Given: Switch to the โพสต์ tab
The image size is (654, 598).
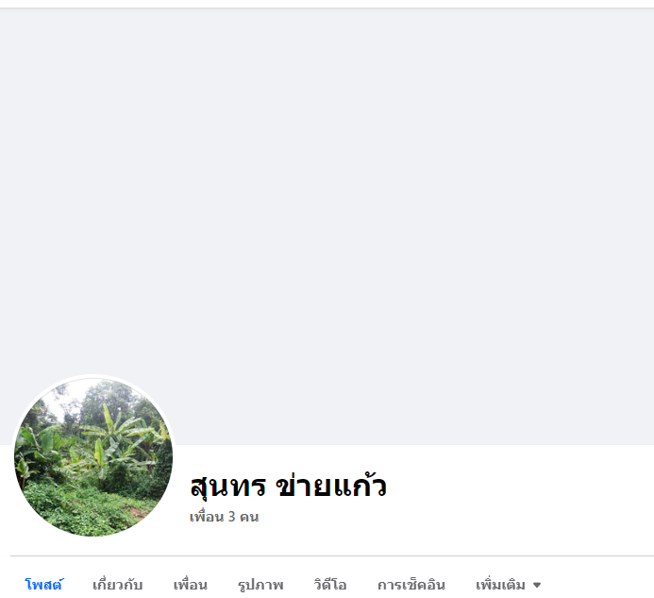Looking at the screenshot, I should coord(43,584).
